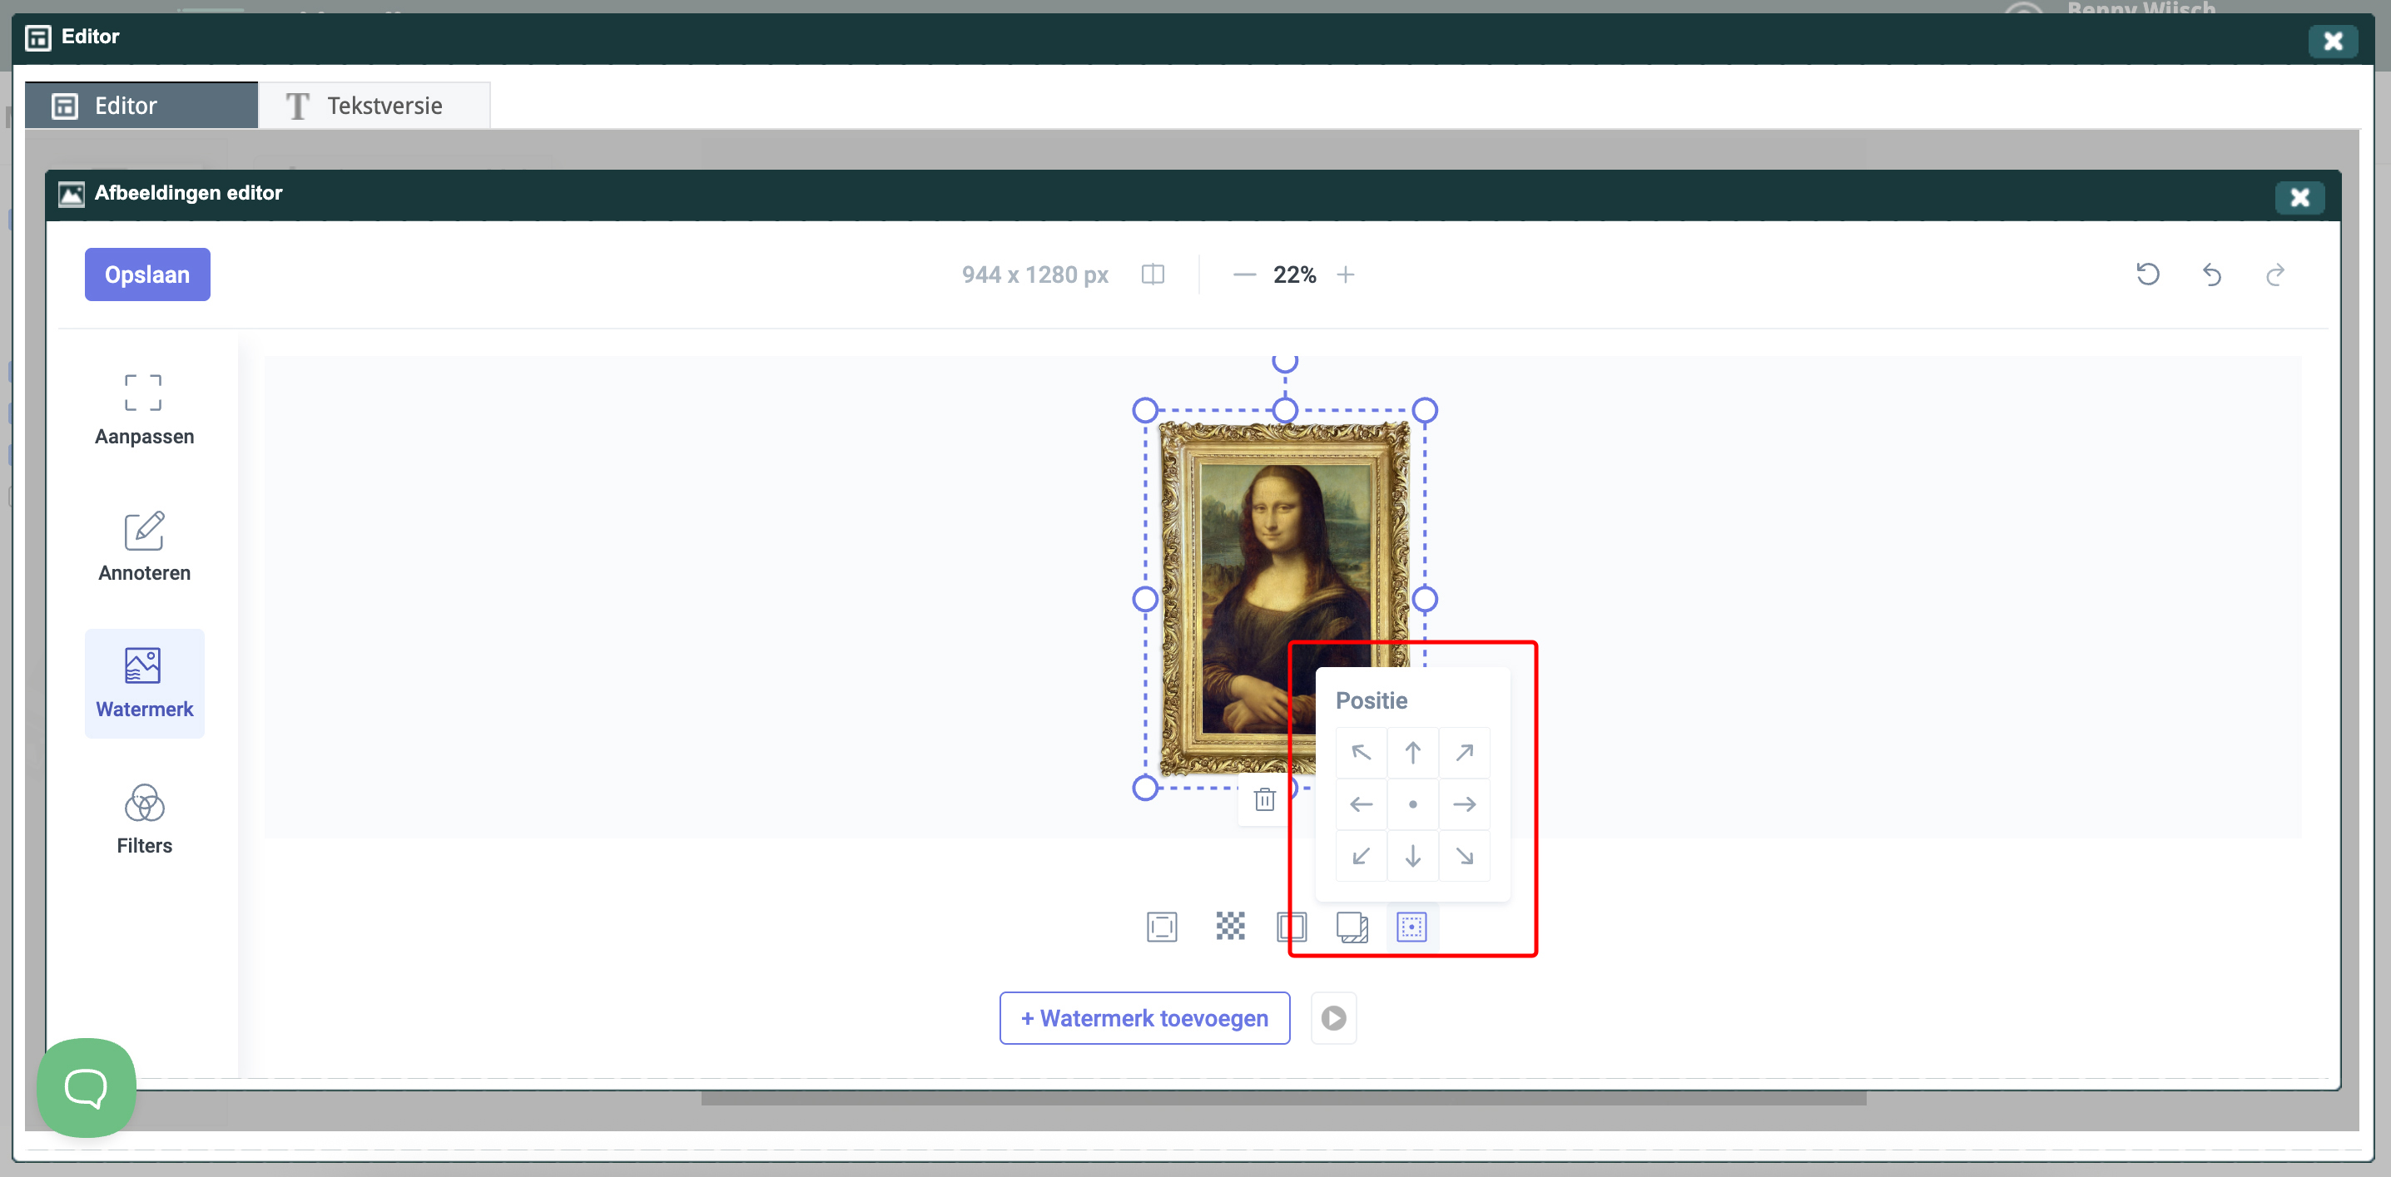Undo the last edit
Screen dimensions: 2391x1177
2212,274
